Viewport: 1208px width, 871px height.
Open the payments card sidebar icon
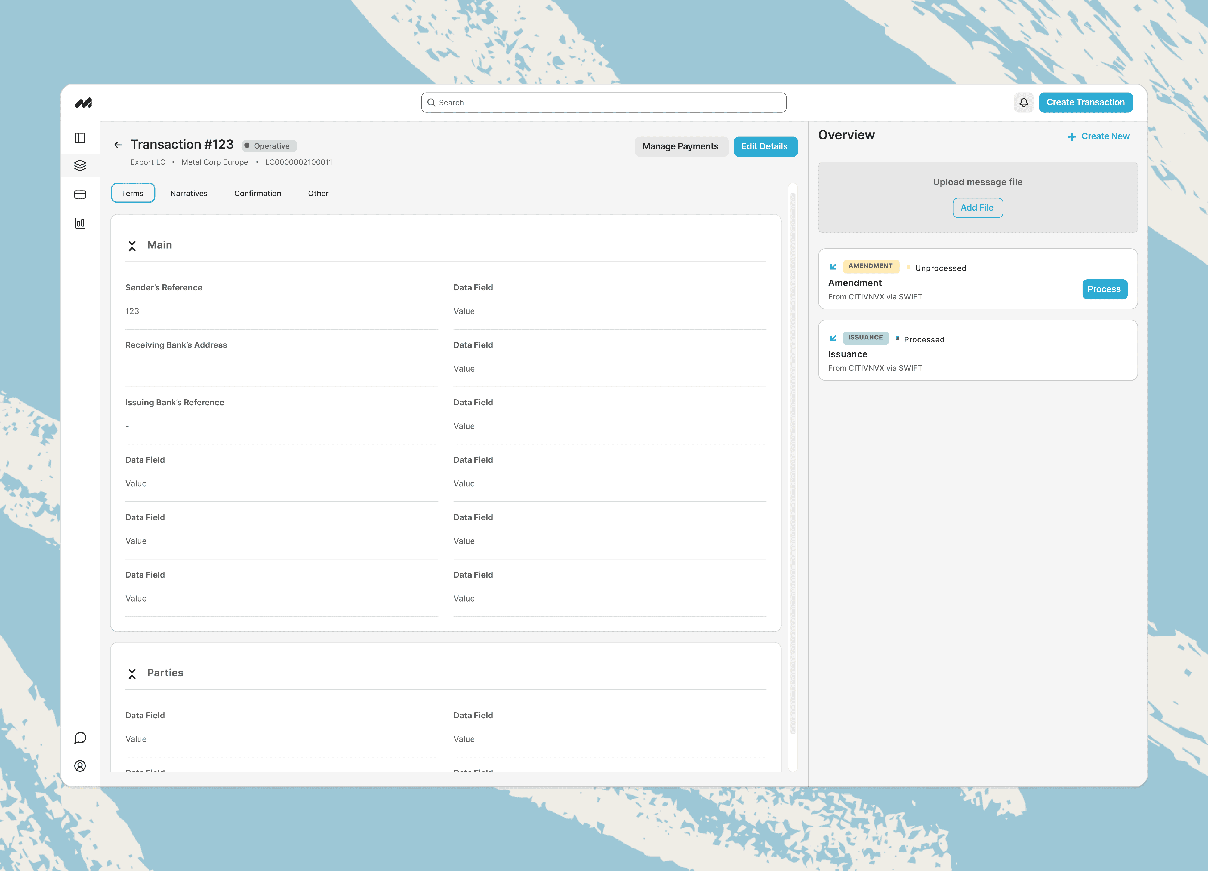pyautogui.click(x=80, y=194)
